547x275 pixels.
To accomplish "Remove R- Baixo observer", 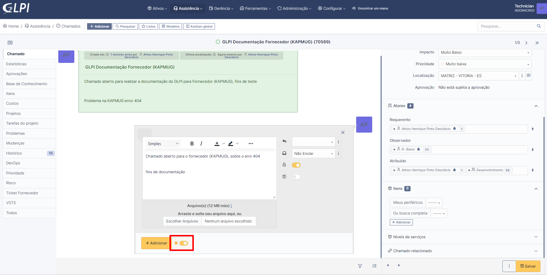I will tap(394, 150).
